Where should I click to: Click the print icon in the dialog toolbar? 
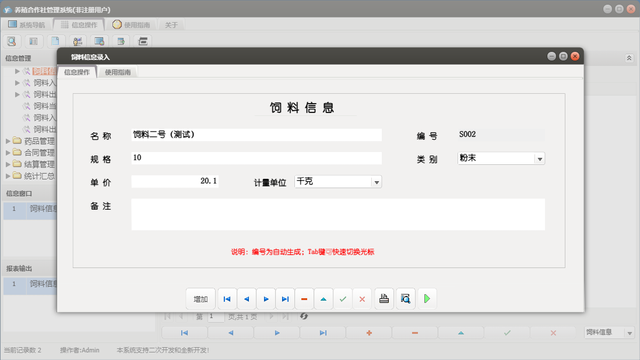pos(384,298)
